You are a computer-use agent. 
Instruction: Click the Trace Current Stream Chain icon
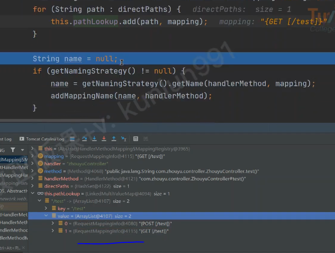[x=146, y=139]
